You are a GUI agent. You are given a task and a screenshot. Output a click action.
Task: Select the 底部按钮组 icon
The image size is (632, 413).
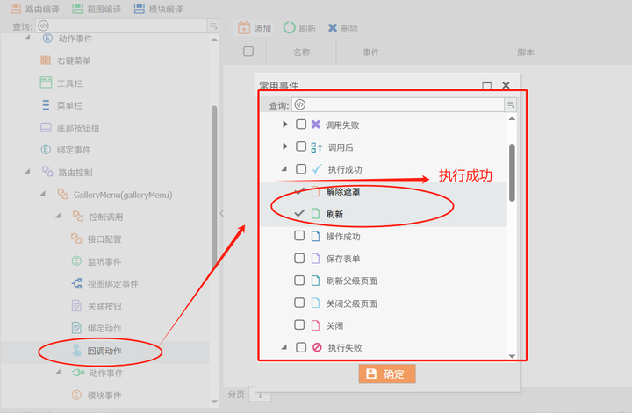tap(46, 127)
